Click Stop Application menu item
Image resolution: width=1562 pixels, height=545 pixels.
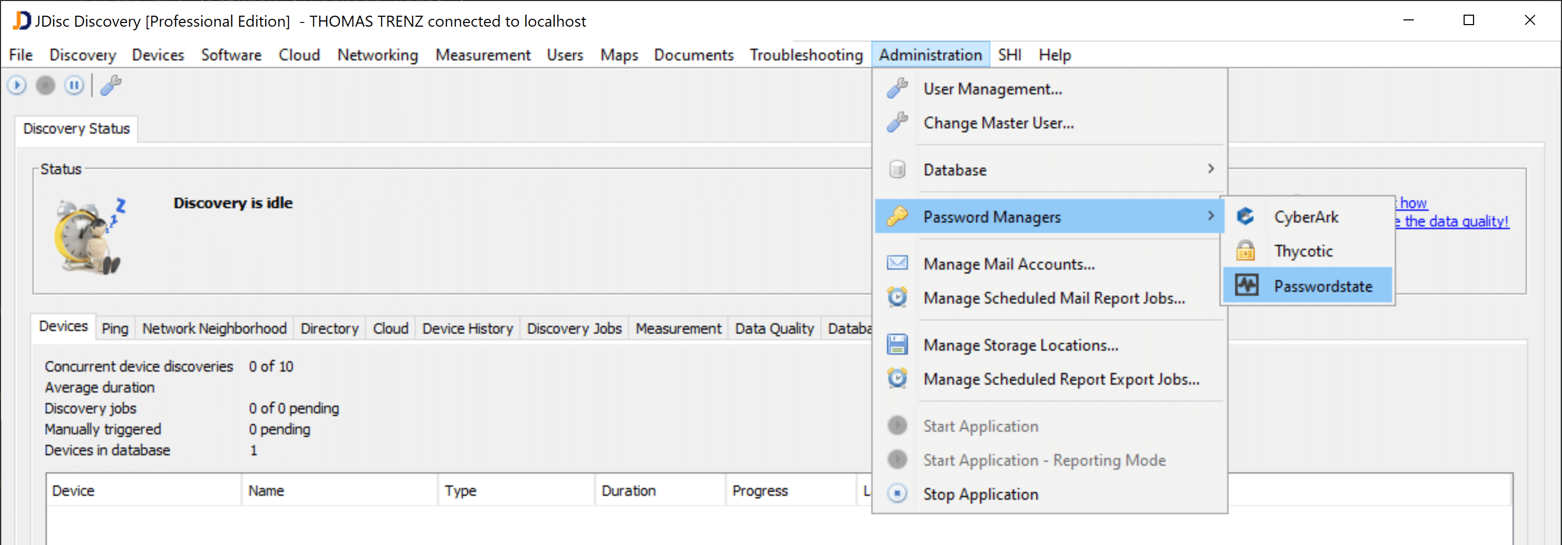(x=980, y=494)
